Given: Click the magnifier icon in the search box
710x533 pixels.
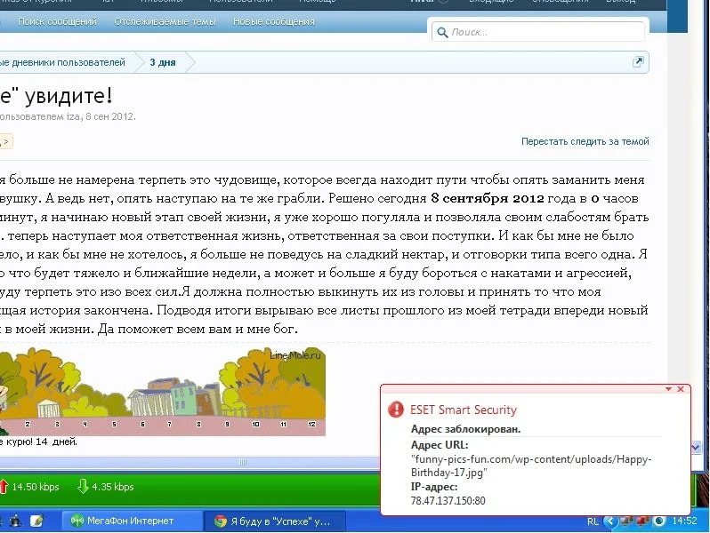Looking at the screenshot, I should [x=442, y=32].
